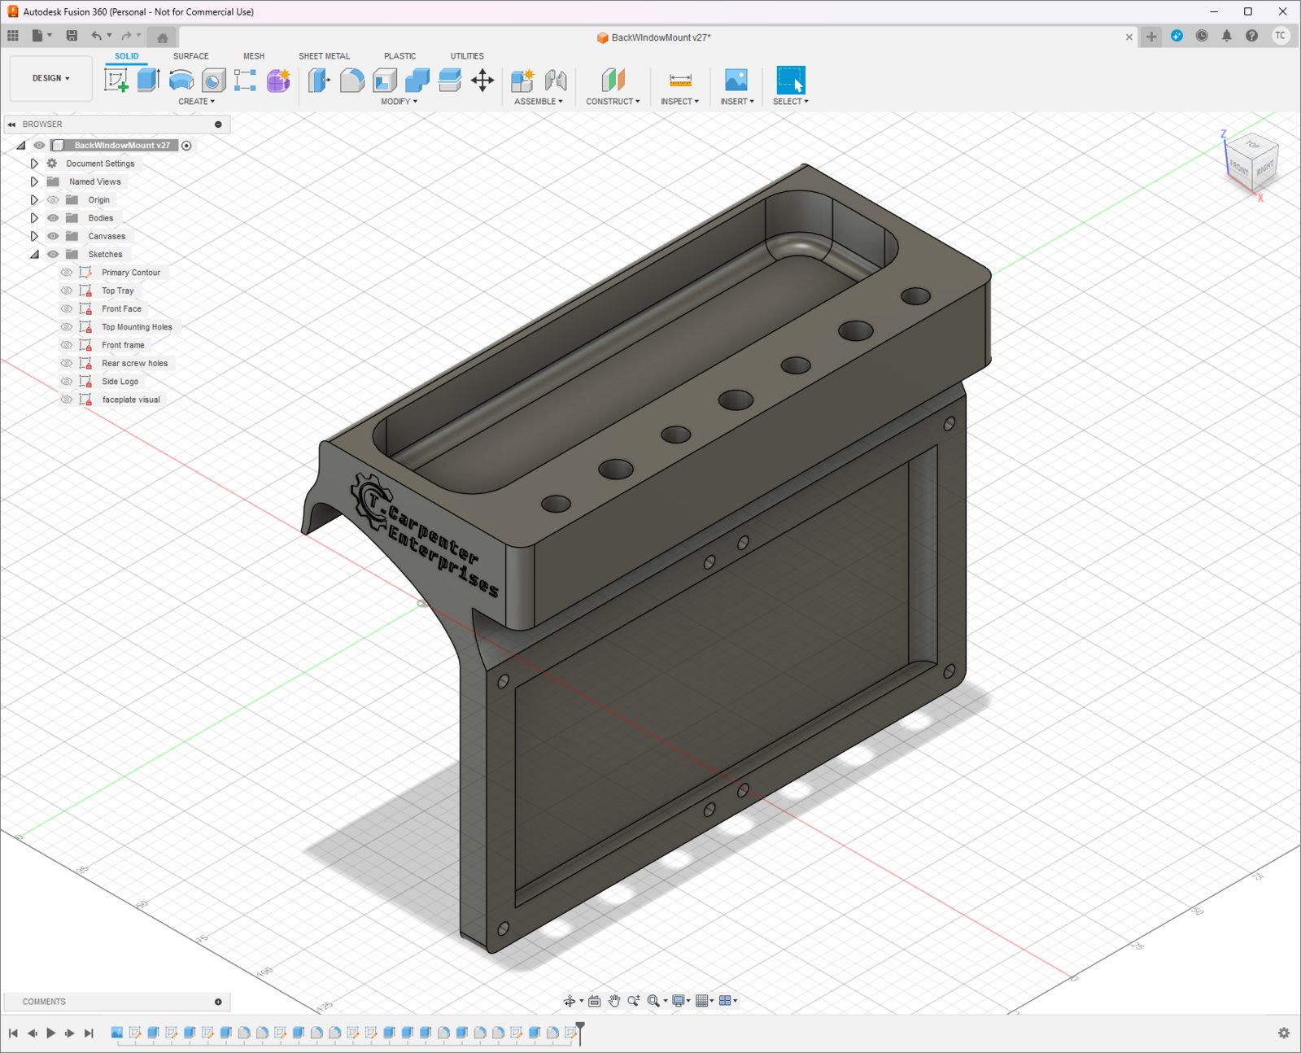Viewport: 1301px width, 1053px height.
Task: Open the TC user account button
Action: (x=1280, y=36)
